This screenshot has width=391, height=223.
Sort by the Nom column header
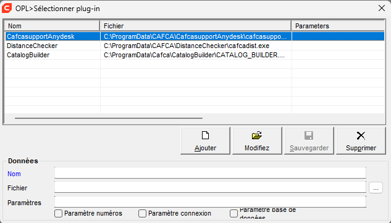(53, 26)
